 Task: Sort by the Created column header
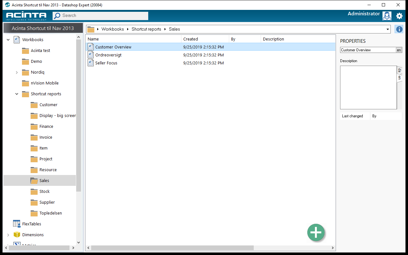(x=205, y=39)
